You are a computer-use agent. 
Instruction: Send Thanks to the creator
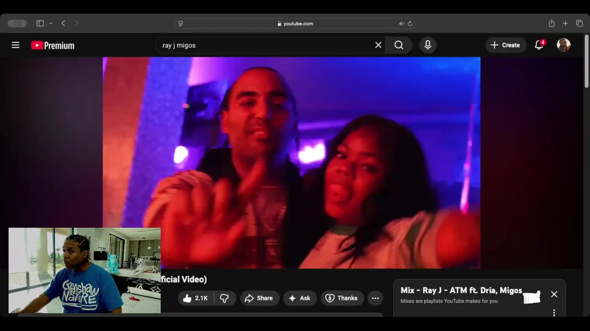pyautogui.click(x=342, y=298)
